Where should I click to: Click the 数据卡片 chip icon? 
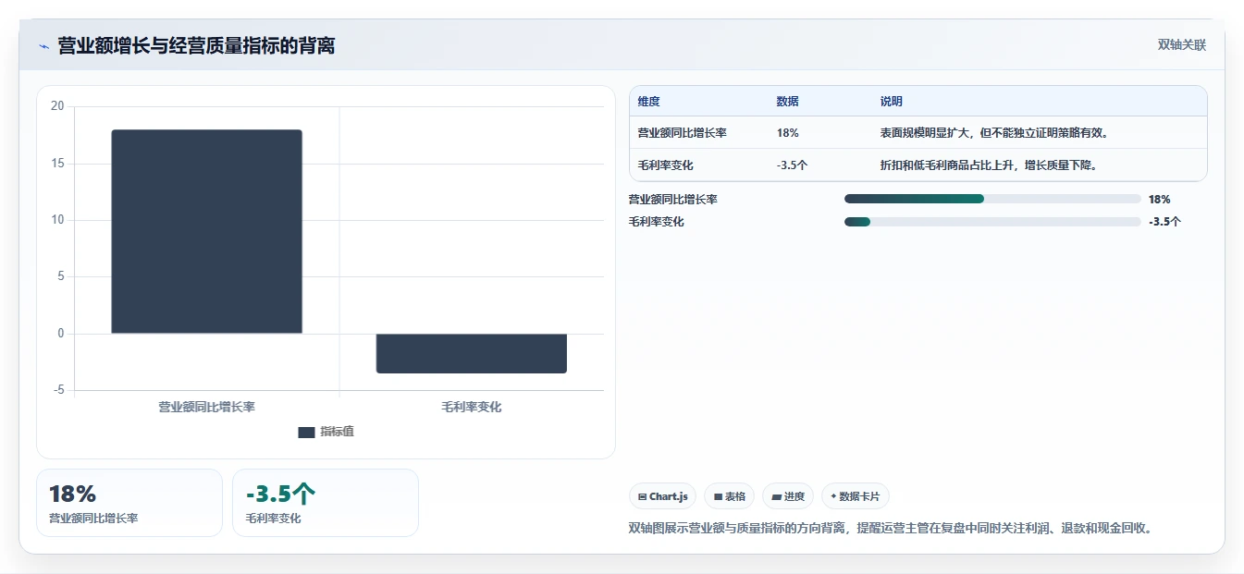point(833,497)
